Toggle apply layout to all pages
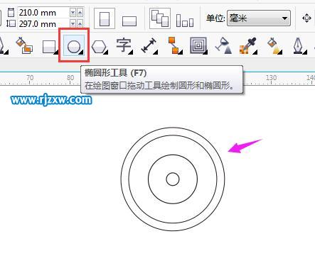 160,18
